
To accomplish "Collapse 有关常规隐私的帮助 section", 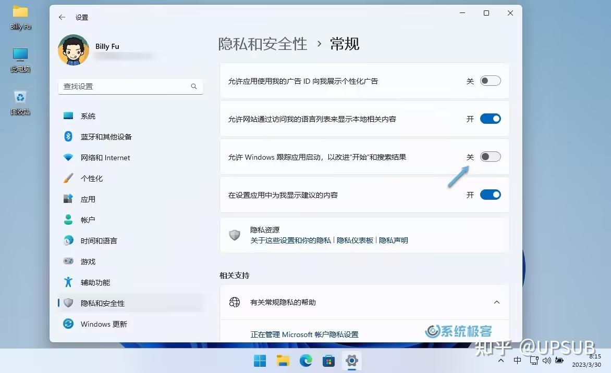I will point(496,302).
